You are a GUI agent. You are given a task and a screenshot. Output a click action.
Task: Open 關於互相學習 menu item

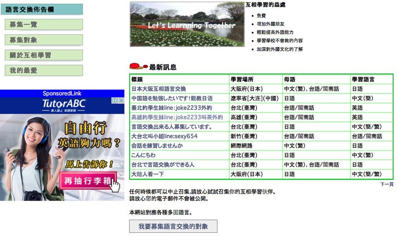pos(44,55)
